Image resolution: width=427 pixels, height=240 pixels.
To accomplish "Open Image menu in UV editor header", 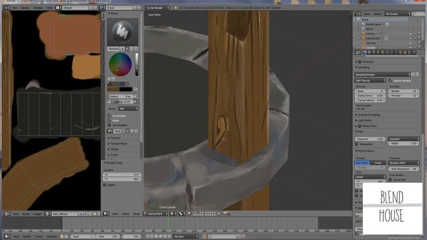I will tap(37, 214).
